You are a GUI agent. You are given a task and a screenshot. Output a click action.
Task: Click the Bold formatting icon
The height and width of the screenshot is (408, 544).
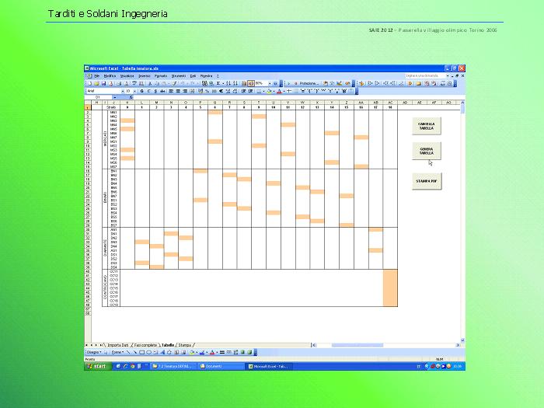tap(141, 91)
